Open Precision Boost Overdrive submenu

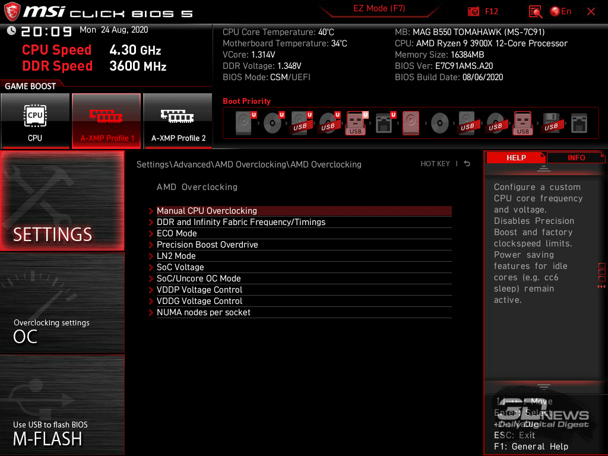point(304,244)
